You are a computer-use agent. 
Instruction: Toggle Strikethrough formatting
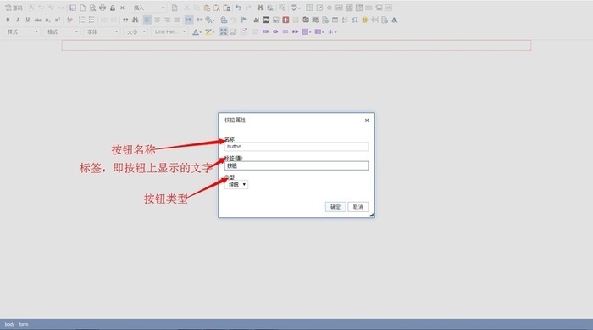click(x=37, y=20)
